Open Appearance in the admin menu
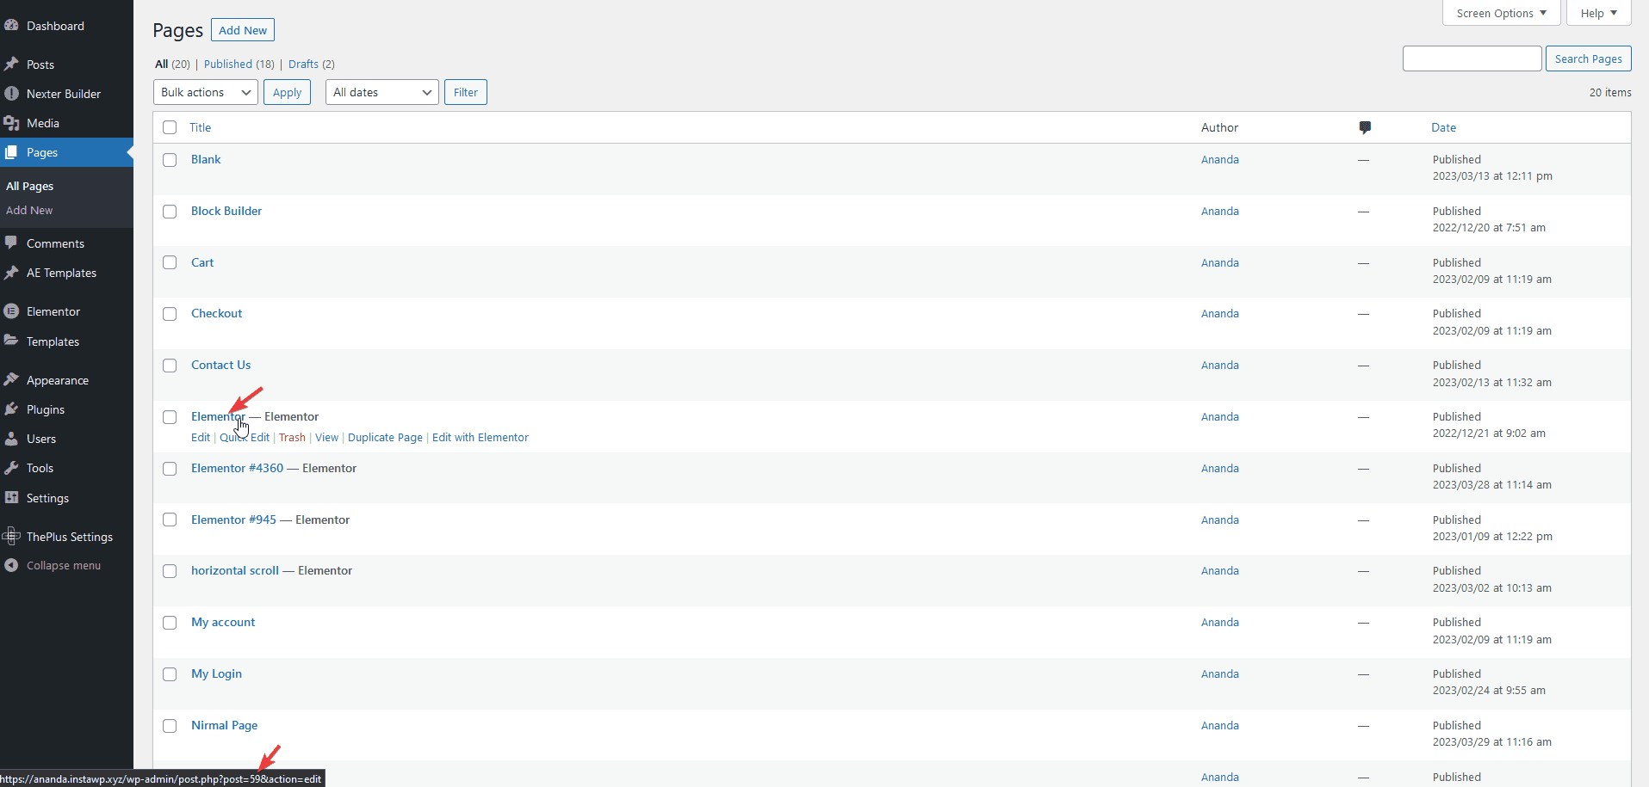The image size is (1649, 787). click(57, 380)
